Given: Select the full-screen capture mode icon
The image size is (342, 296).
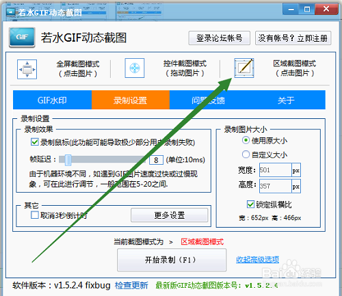Looking at the screenshot, I should [x=27, y=69].
